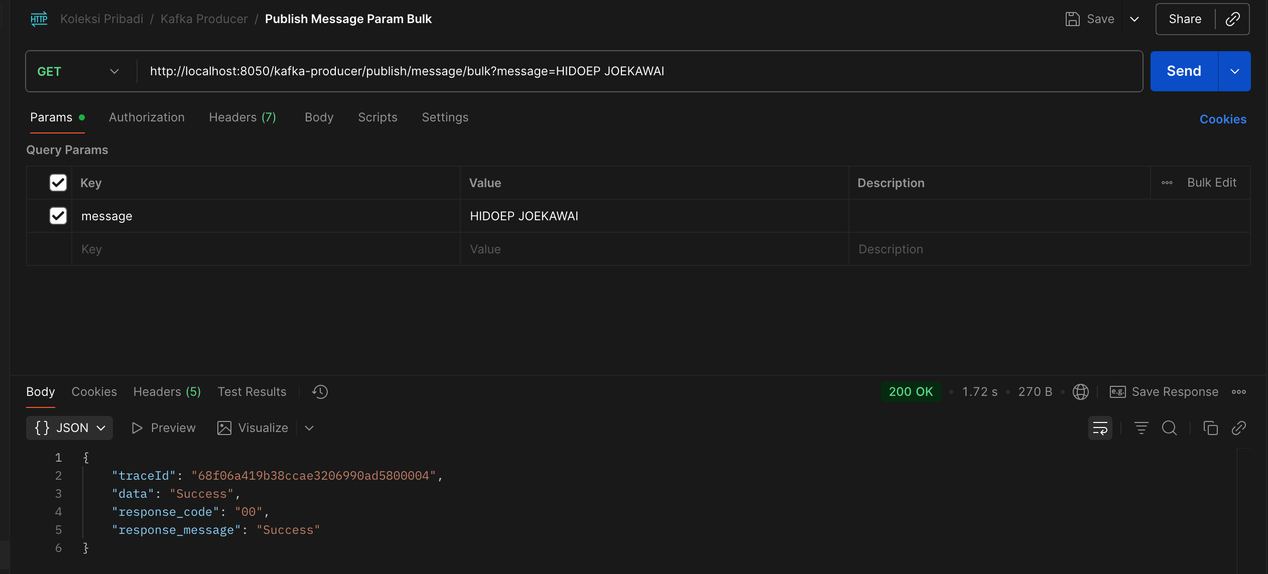The image size is (1268, 574).
Task: Click the filter response icon
Action: 1141,428
